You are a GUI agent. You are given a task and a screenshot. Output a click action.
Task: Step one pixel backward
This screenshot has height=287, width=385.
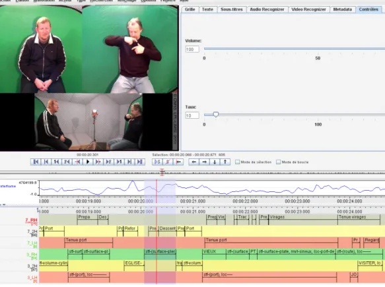pyautogui.click(x=77, y=162)
